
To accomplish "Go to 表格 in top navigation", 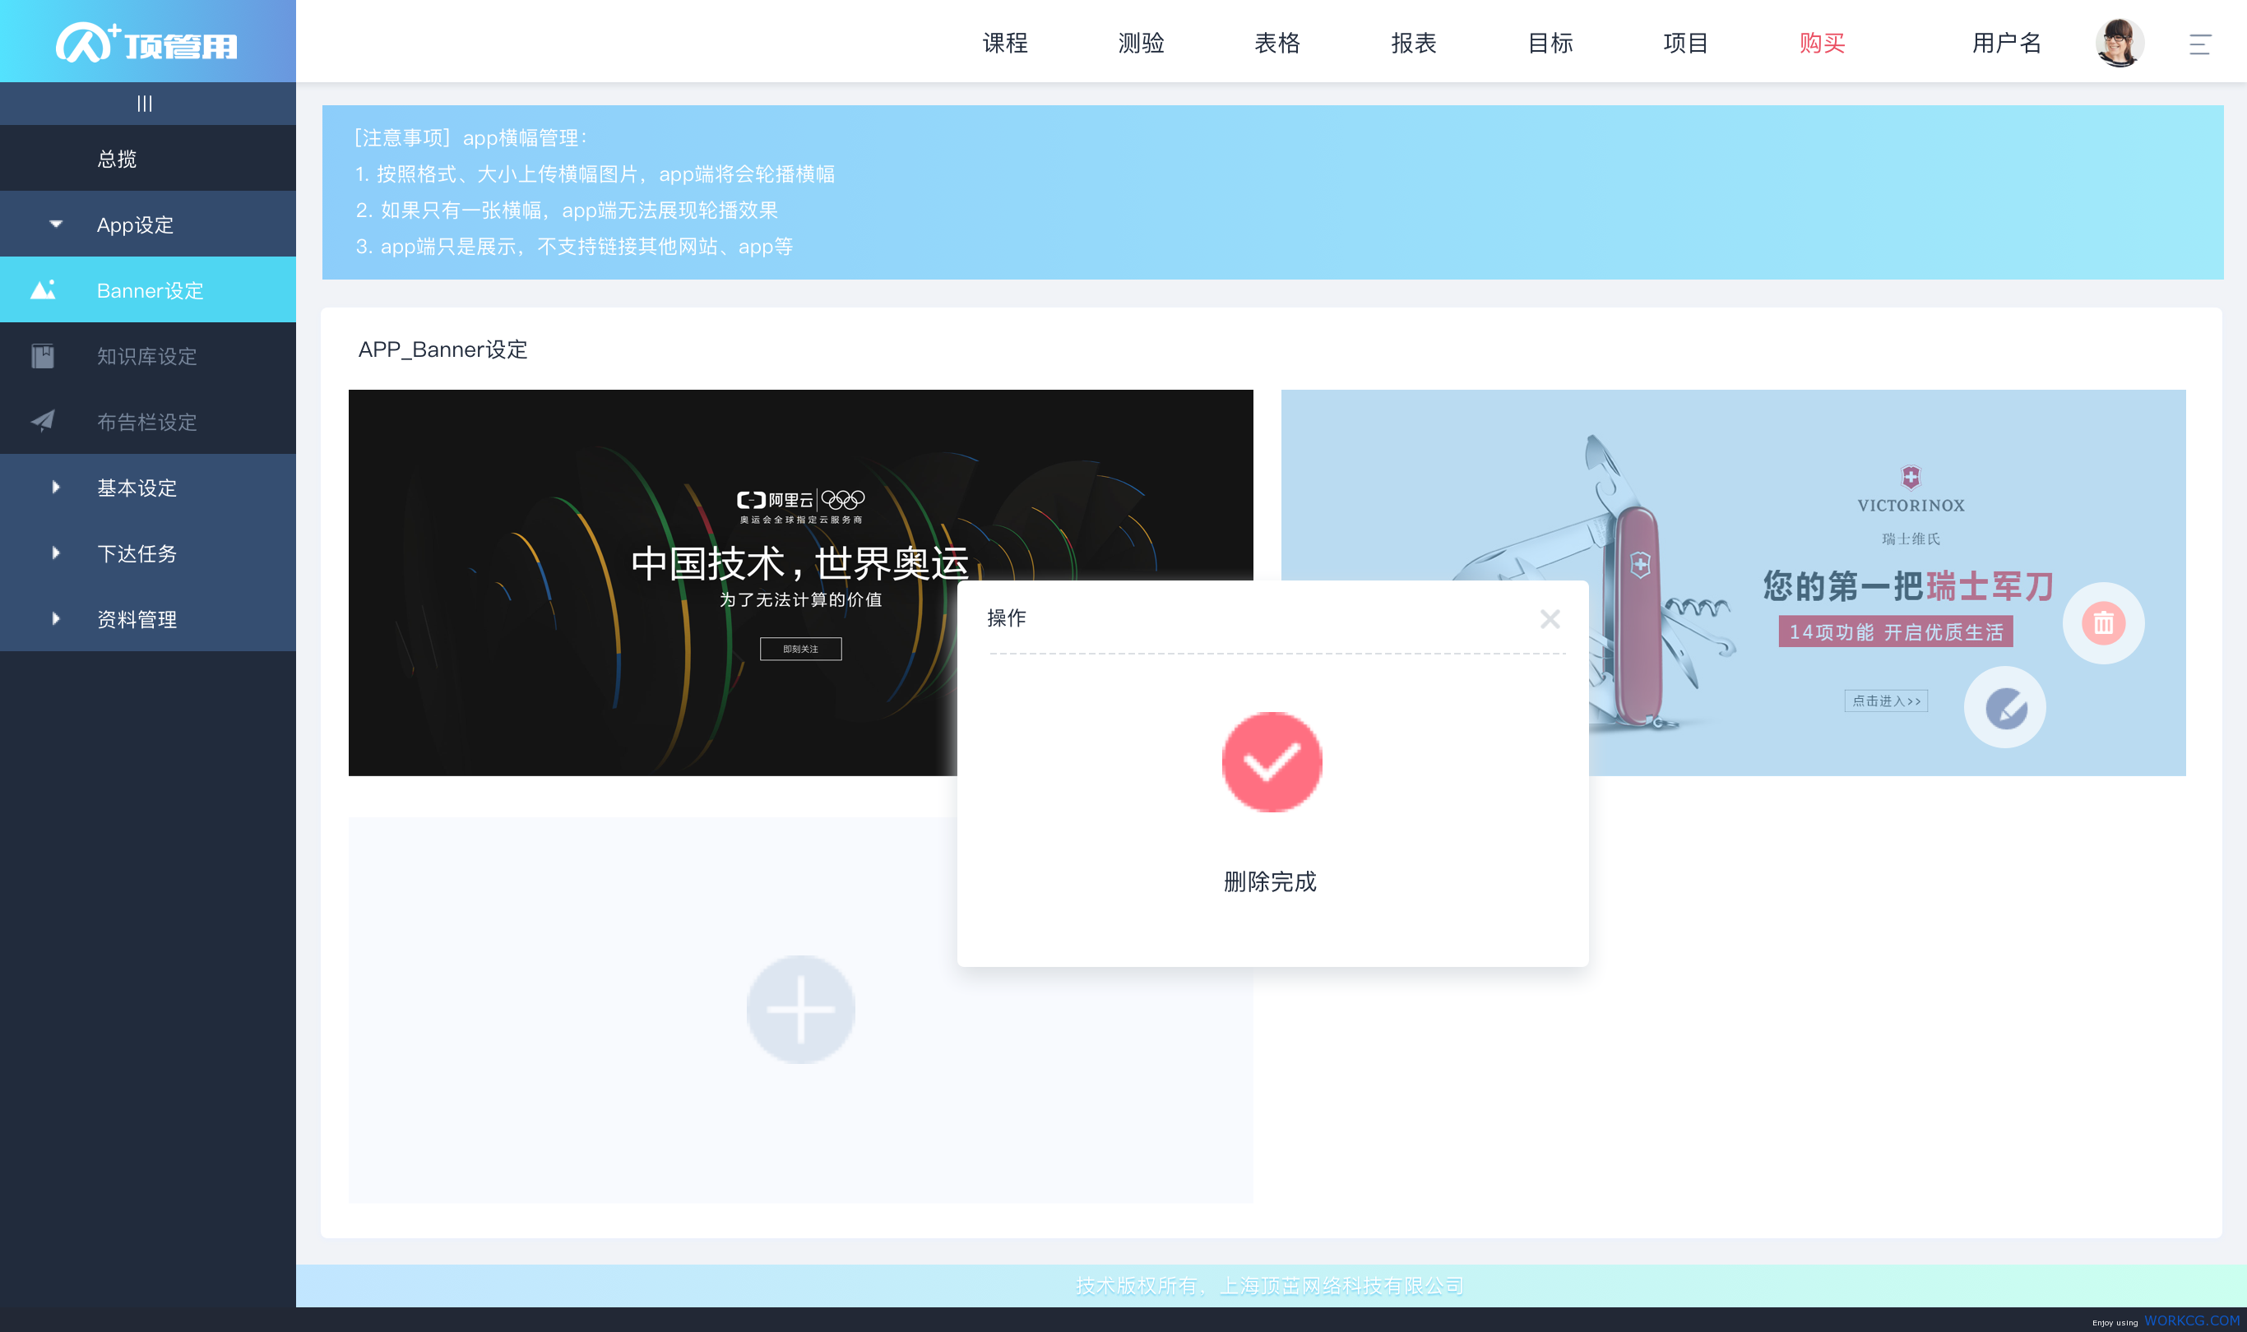I will tap(1277, 43).
